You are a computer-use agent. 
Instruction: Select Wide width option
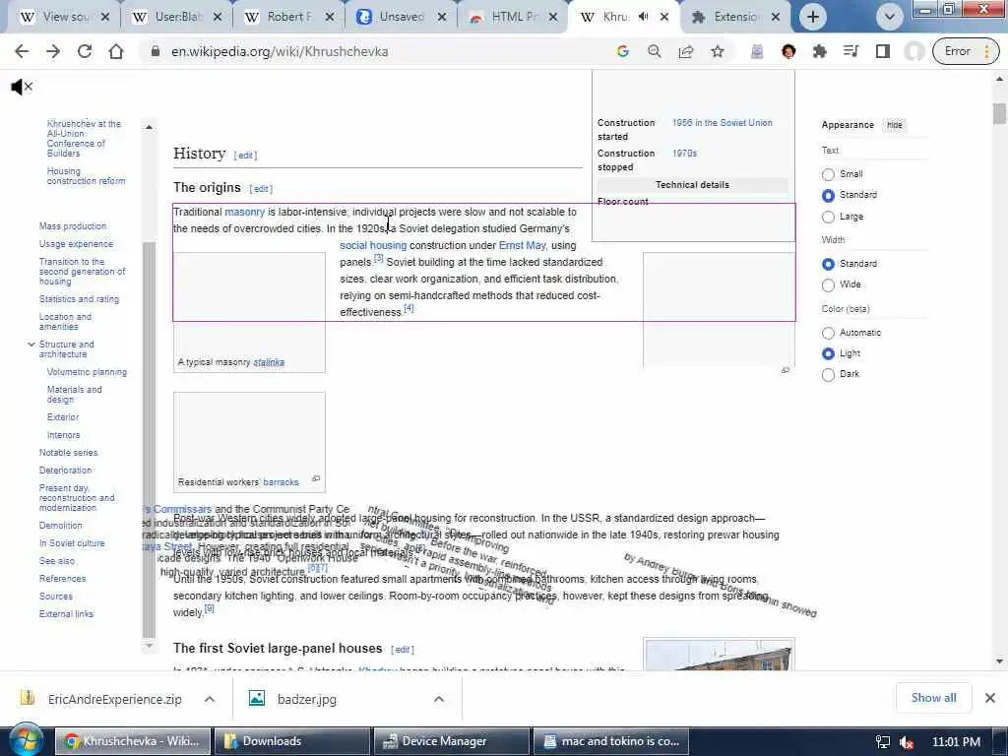tap(828, 284)
